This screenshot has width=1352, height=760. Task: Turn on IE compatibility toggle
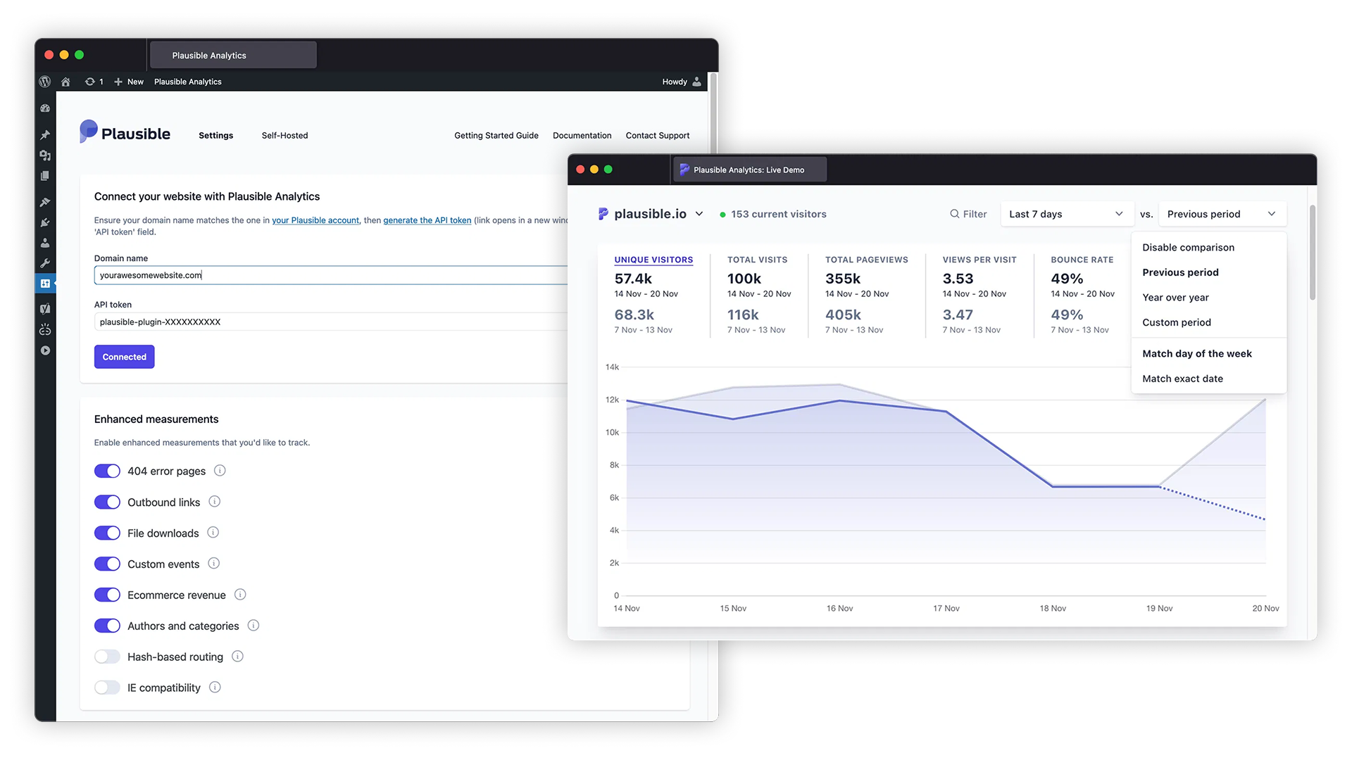pos(107,688)
